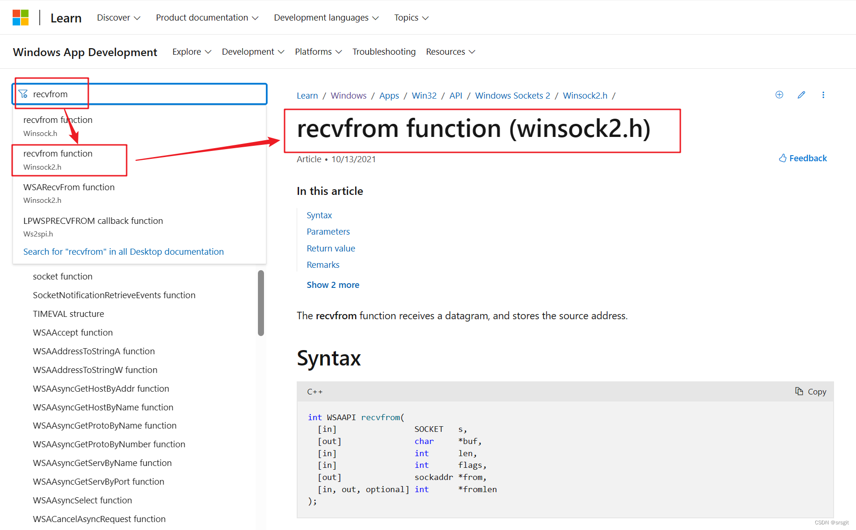
Task: Open the more actions three-dot menu
Action: 823,95
